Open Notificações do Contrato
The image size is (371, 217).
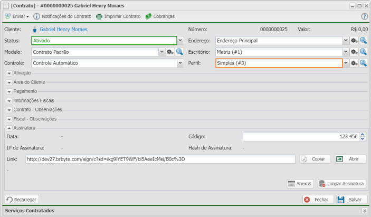click(x=62, y=16)
